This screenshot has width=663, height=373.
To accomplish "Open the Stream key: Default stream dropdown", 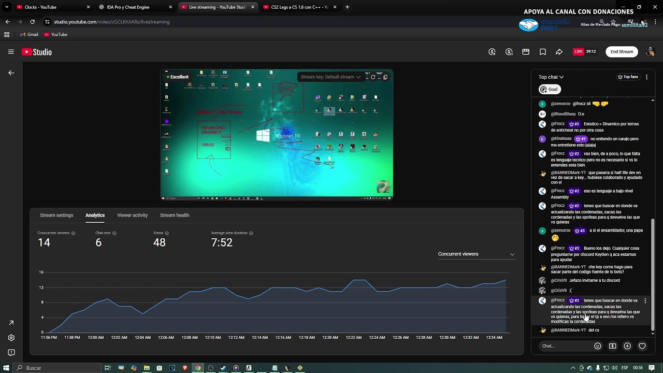I will pyautogui.click(x=330, y=77).
